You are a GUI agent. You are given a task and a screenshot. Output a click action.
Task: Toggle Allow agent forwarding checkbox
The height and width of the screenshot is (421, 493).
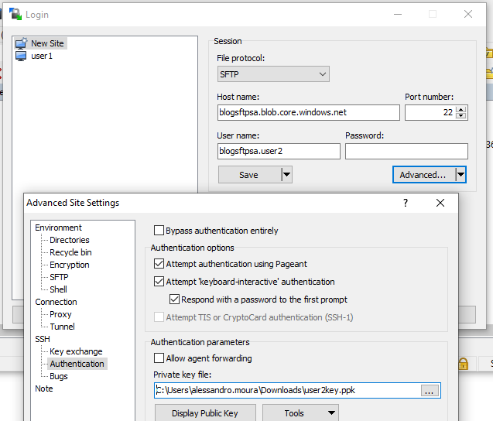coord(159,358)
